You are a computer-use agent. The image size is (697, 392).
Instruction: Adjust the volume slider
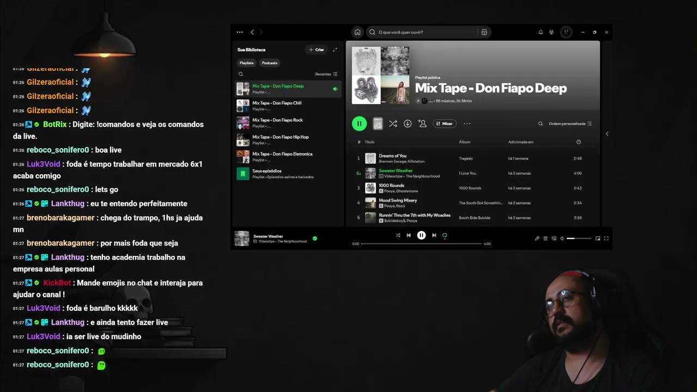click(x=579, y=238)
